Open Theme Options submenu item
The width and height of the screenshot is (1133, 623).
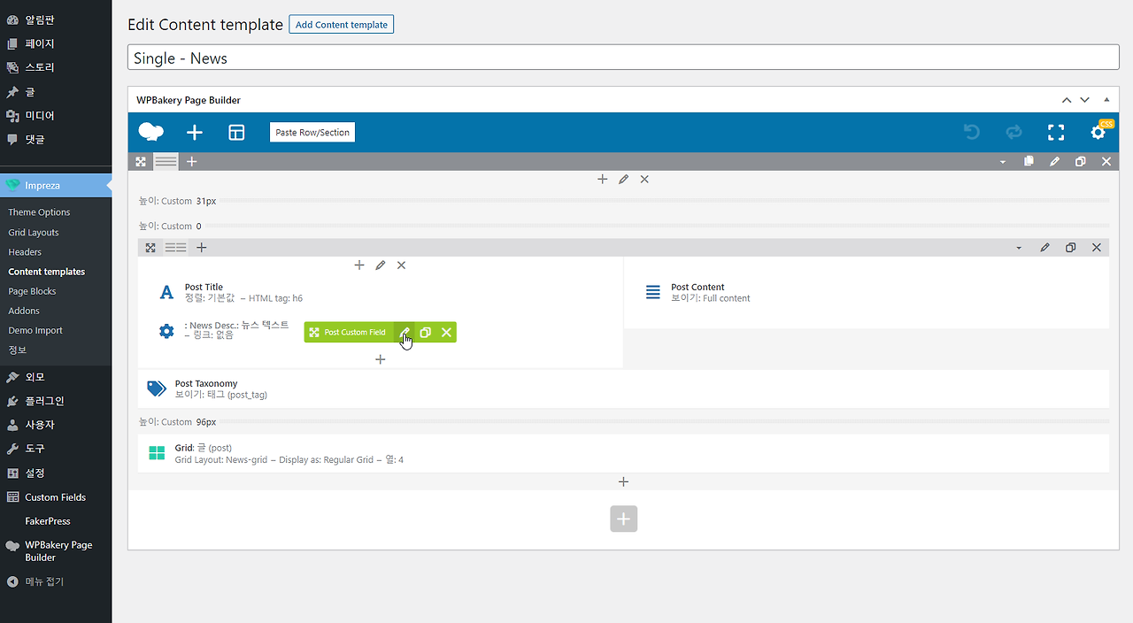[39, 212]
